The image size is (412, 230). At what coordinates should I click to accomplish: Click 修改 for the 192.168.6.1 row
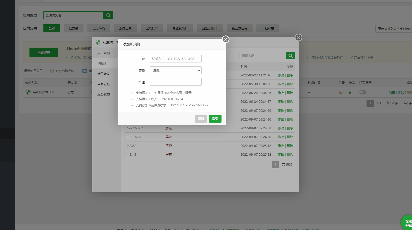tap(281, 128)
